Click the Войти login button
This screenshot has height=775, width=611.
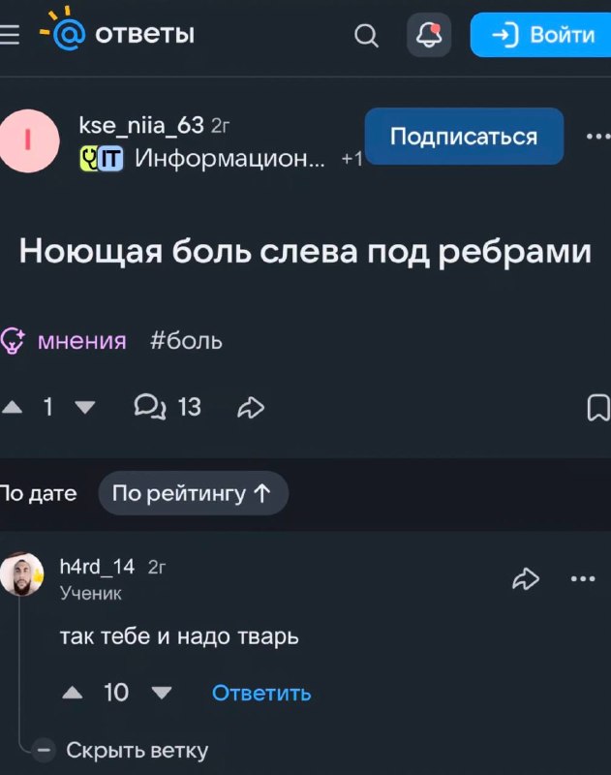(x=541, y=35)
